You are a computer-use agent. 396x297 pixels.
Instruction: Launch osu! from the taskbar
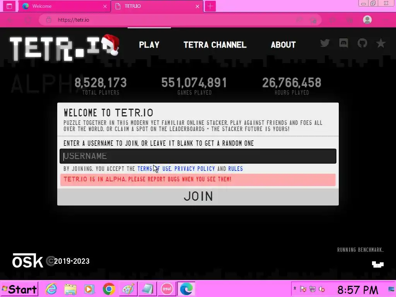click(167, 288)
